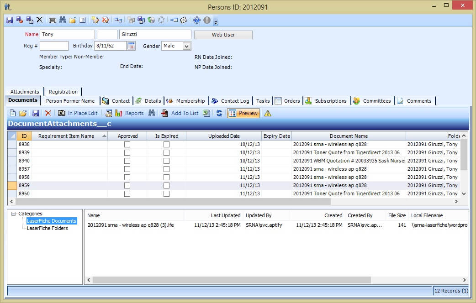Click the Document Name column header
The width and height of the screenshot is (476, 303).
pos(349,136)
